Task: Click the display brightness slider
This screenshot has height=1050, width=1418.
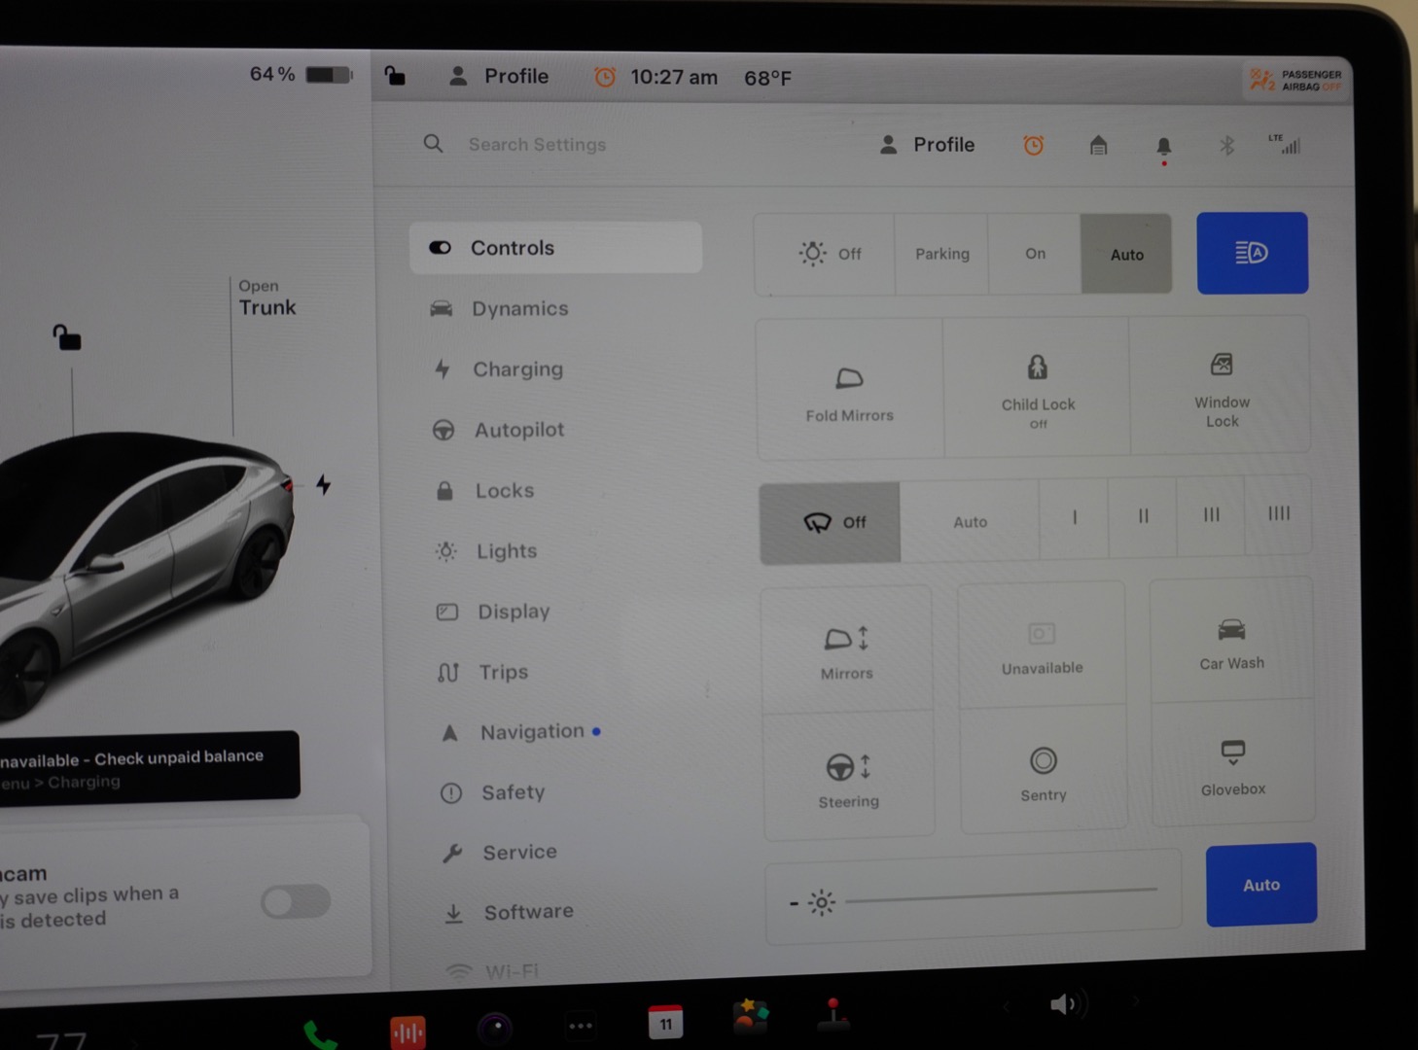Action: click(x=1002, y=896)
